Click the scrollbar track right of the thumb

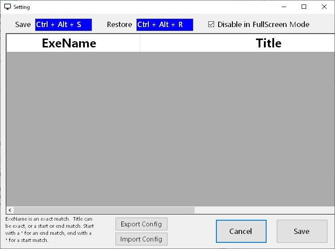(x=262, y=210)
